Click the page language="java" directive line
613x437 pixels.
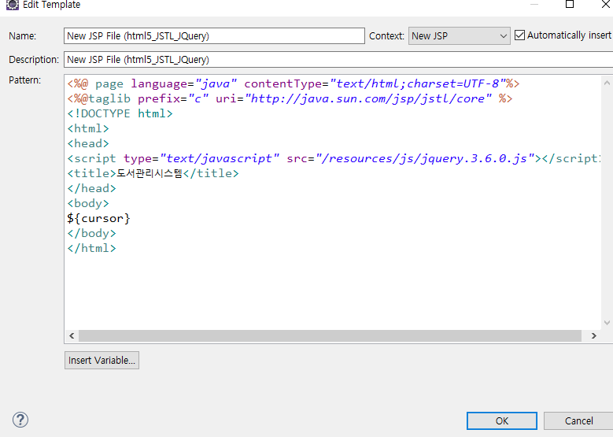point(294,83)
